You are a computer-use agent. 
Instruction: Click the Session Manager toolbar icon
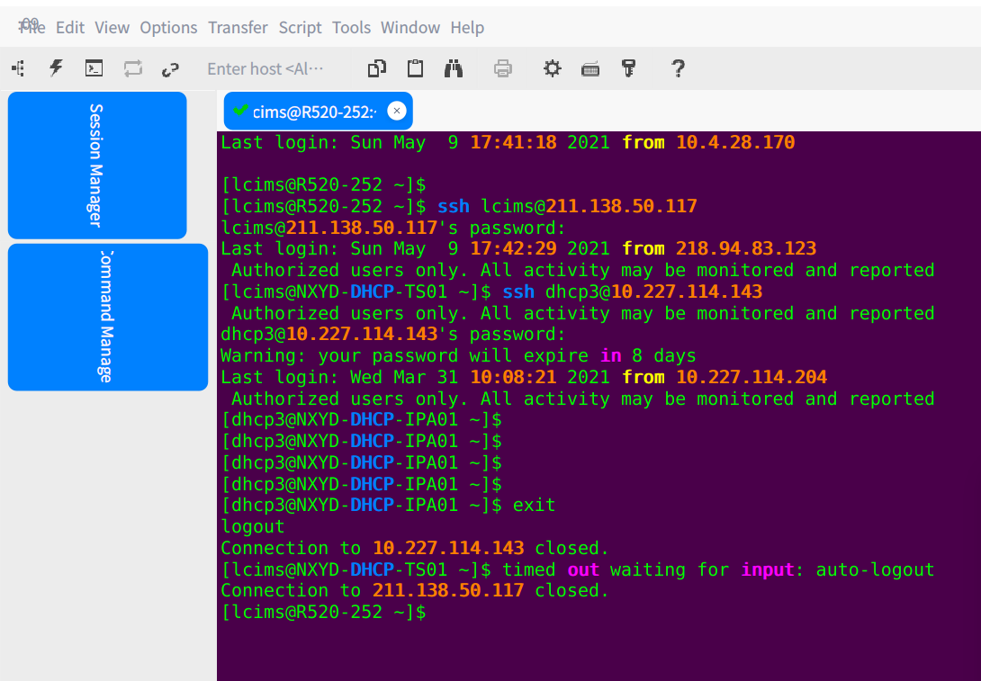tap(18, 68)
